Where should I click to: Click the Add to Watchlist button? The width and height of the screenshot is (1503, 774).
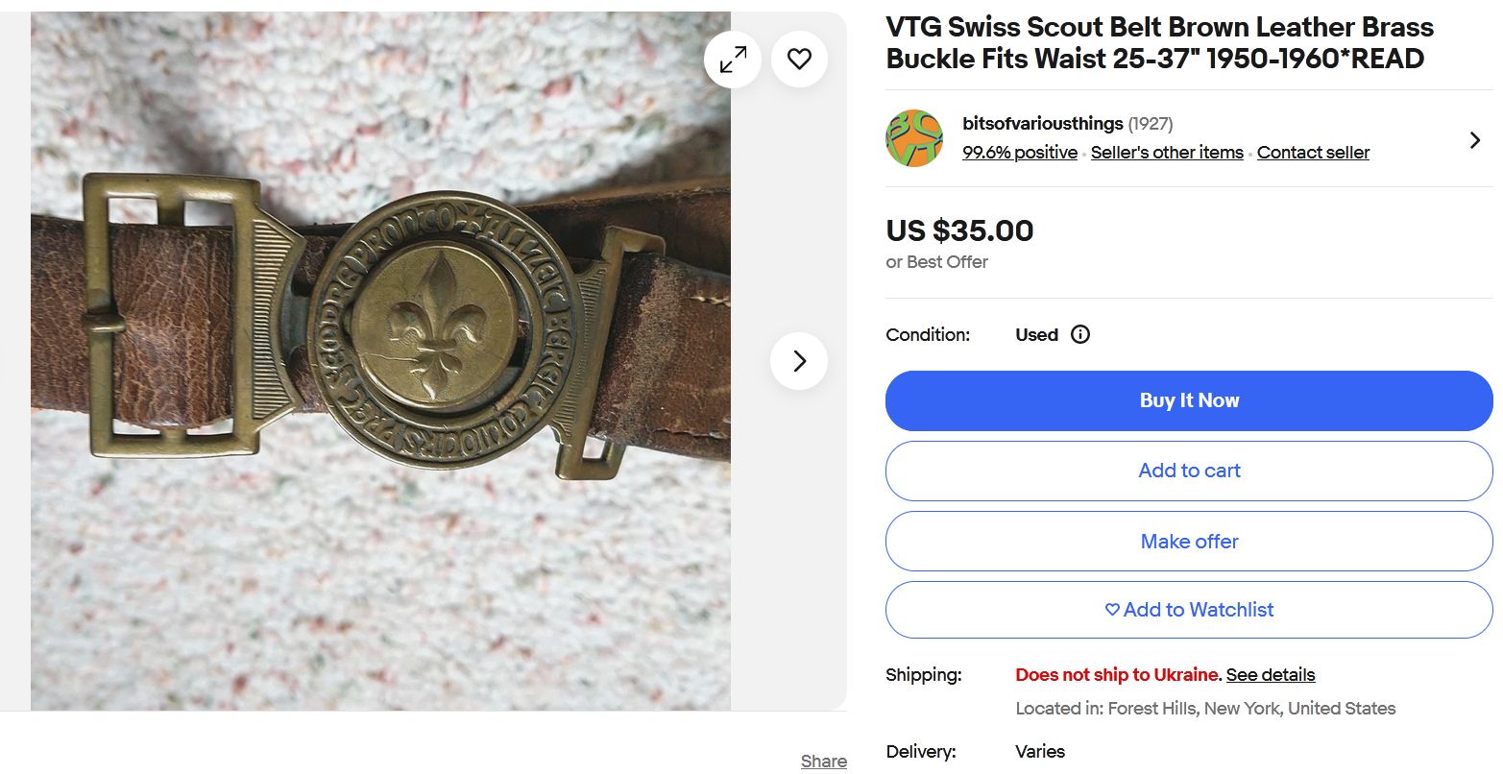tap(1189, 610)
